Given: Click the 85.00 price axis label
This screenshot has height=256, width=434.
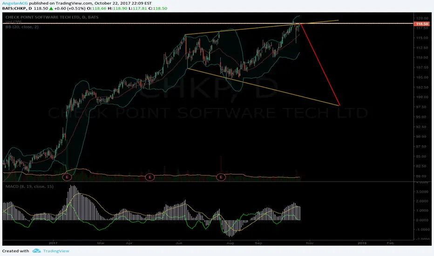Looking at the screenshot, I should point(422,156).
